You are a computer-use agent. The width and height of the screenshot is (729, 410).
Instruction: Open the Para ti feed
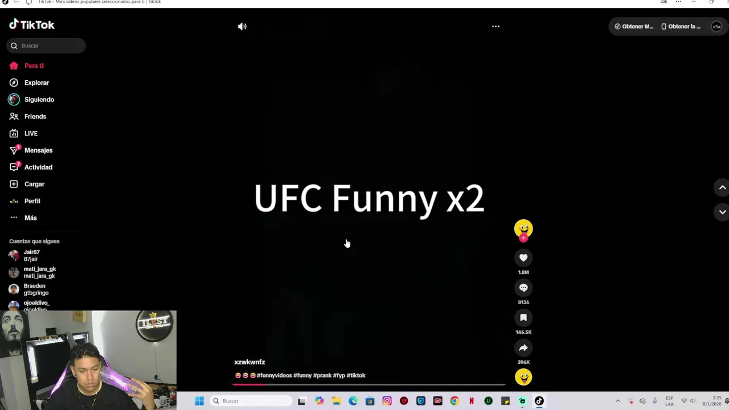[x=34, y=65]
